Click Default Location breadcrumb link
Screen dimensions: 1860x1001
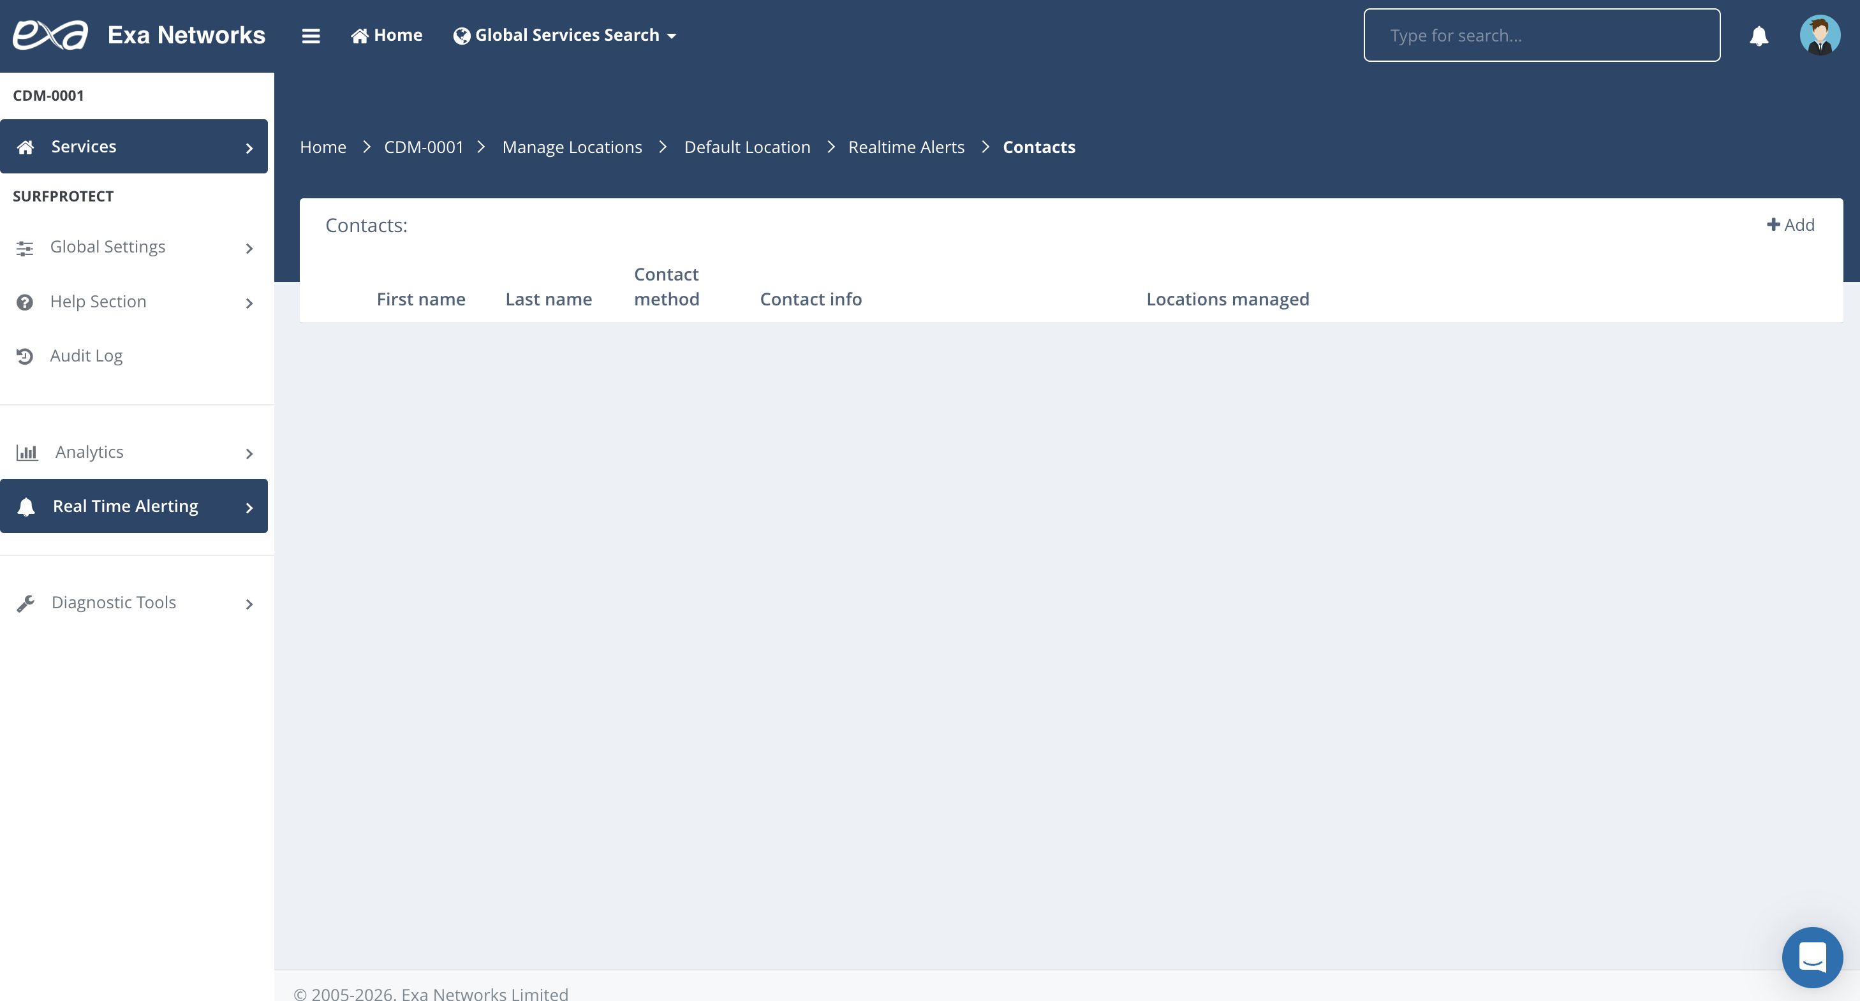pyautogui.click(x=746, y=147)
